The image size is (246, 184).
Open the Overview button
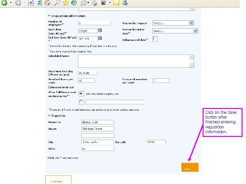point(58,180)
